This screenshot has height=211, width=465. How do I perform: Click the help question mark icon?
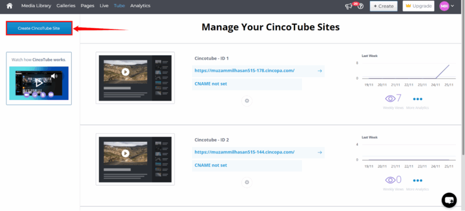click(x=361, y=6)
